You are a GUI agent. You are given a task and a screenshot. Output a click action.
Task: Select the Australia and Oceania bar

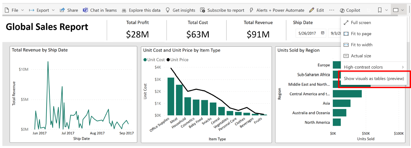click(340, 113)
